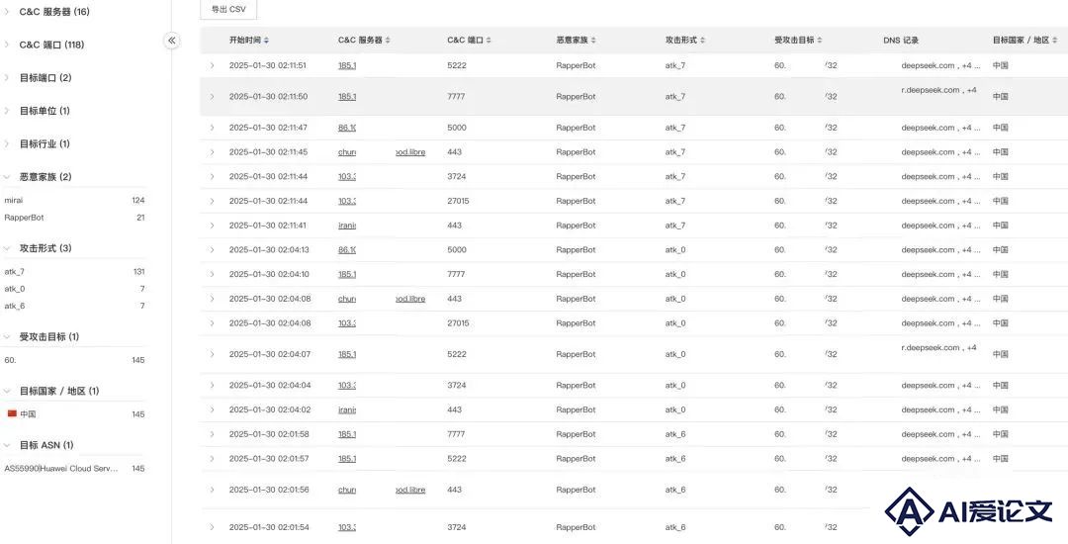Viewport: 1068px width, 544px height.
Task: Expand the row dated 2025-01-30 02:04:04
Action: 213,386
